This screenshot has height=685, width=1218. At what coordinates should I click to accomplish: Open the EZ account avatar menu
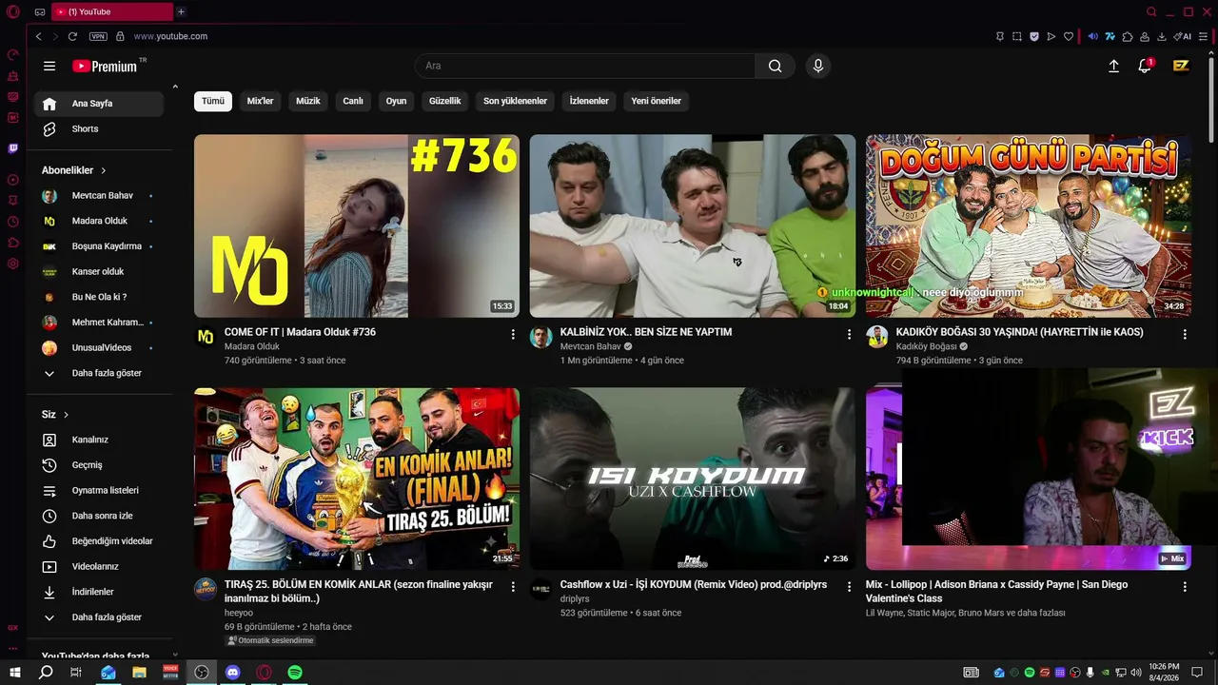click(1181, 66)
